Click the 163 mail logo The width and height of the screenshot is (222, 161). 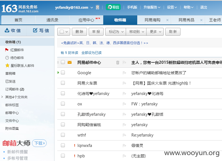(x=20, y=8)
